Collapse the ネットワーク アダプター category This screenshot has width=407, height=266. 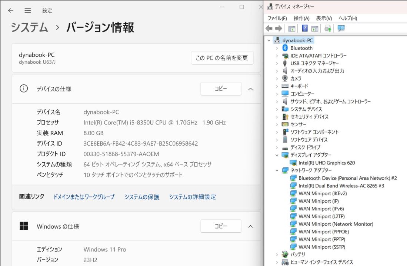tap(277, 170)
